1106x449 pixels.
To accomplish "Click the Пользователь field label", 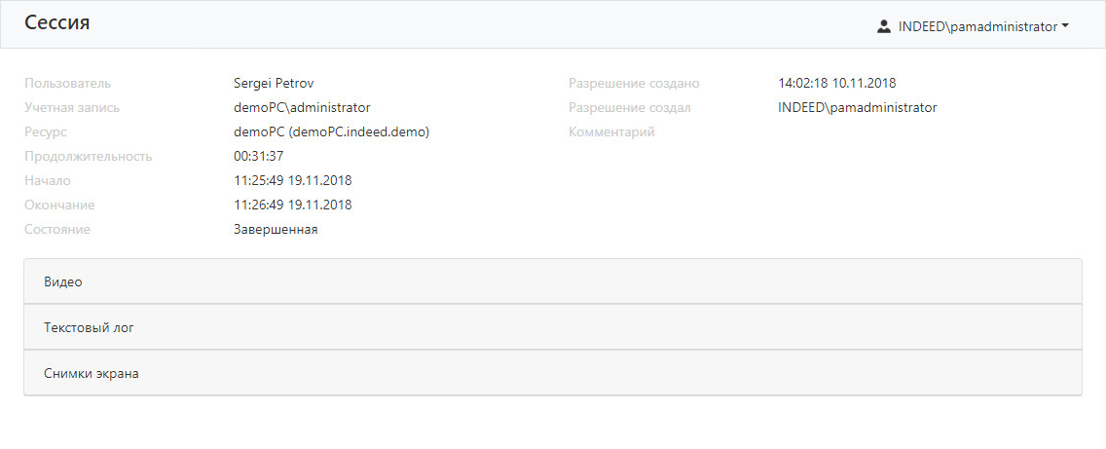I will (68, 83).
